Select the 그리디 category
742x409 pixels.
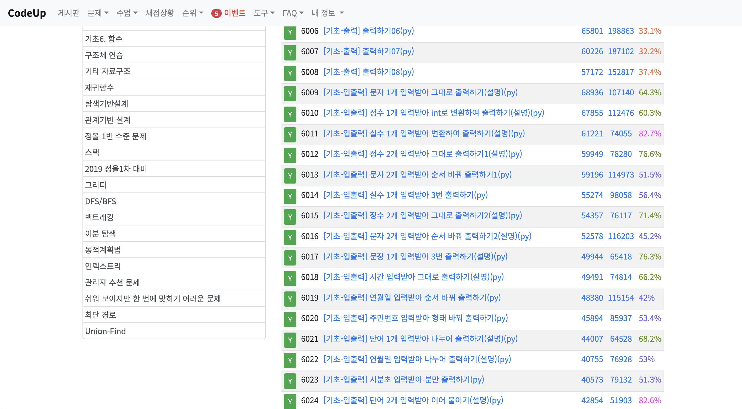click(174, 185)
